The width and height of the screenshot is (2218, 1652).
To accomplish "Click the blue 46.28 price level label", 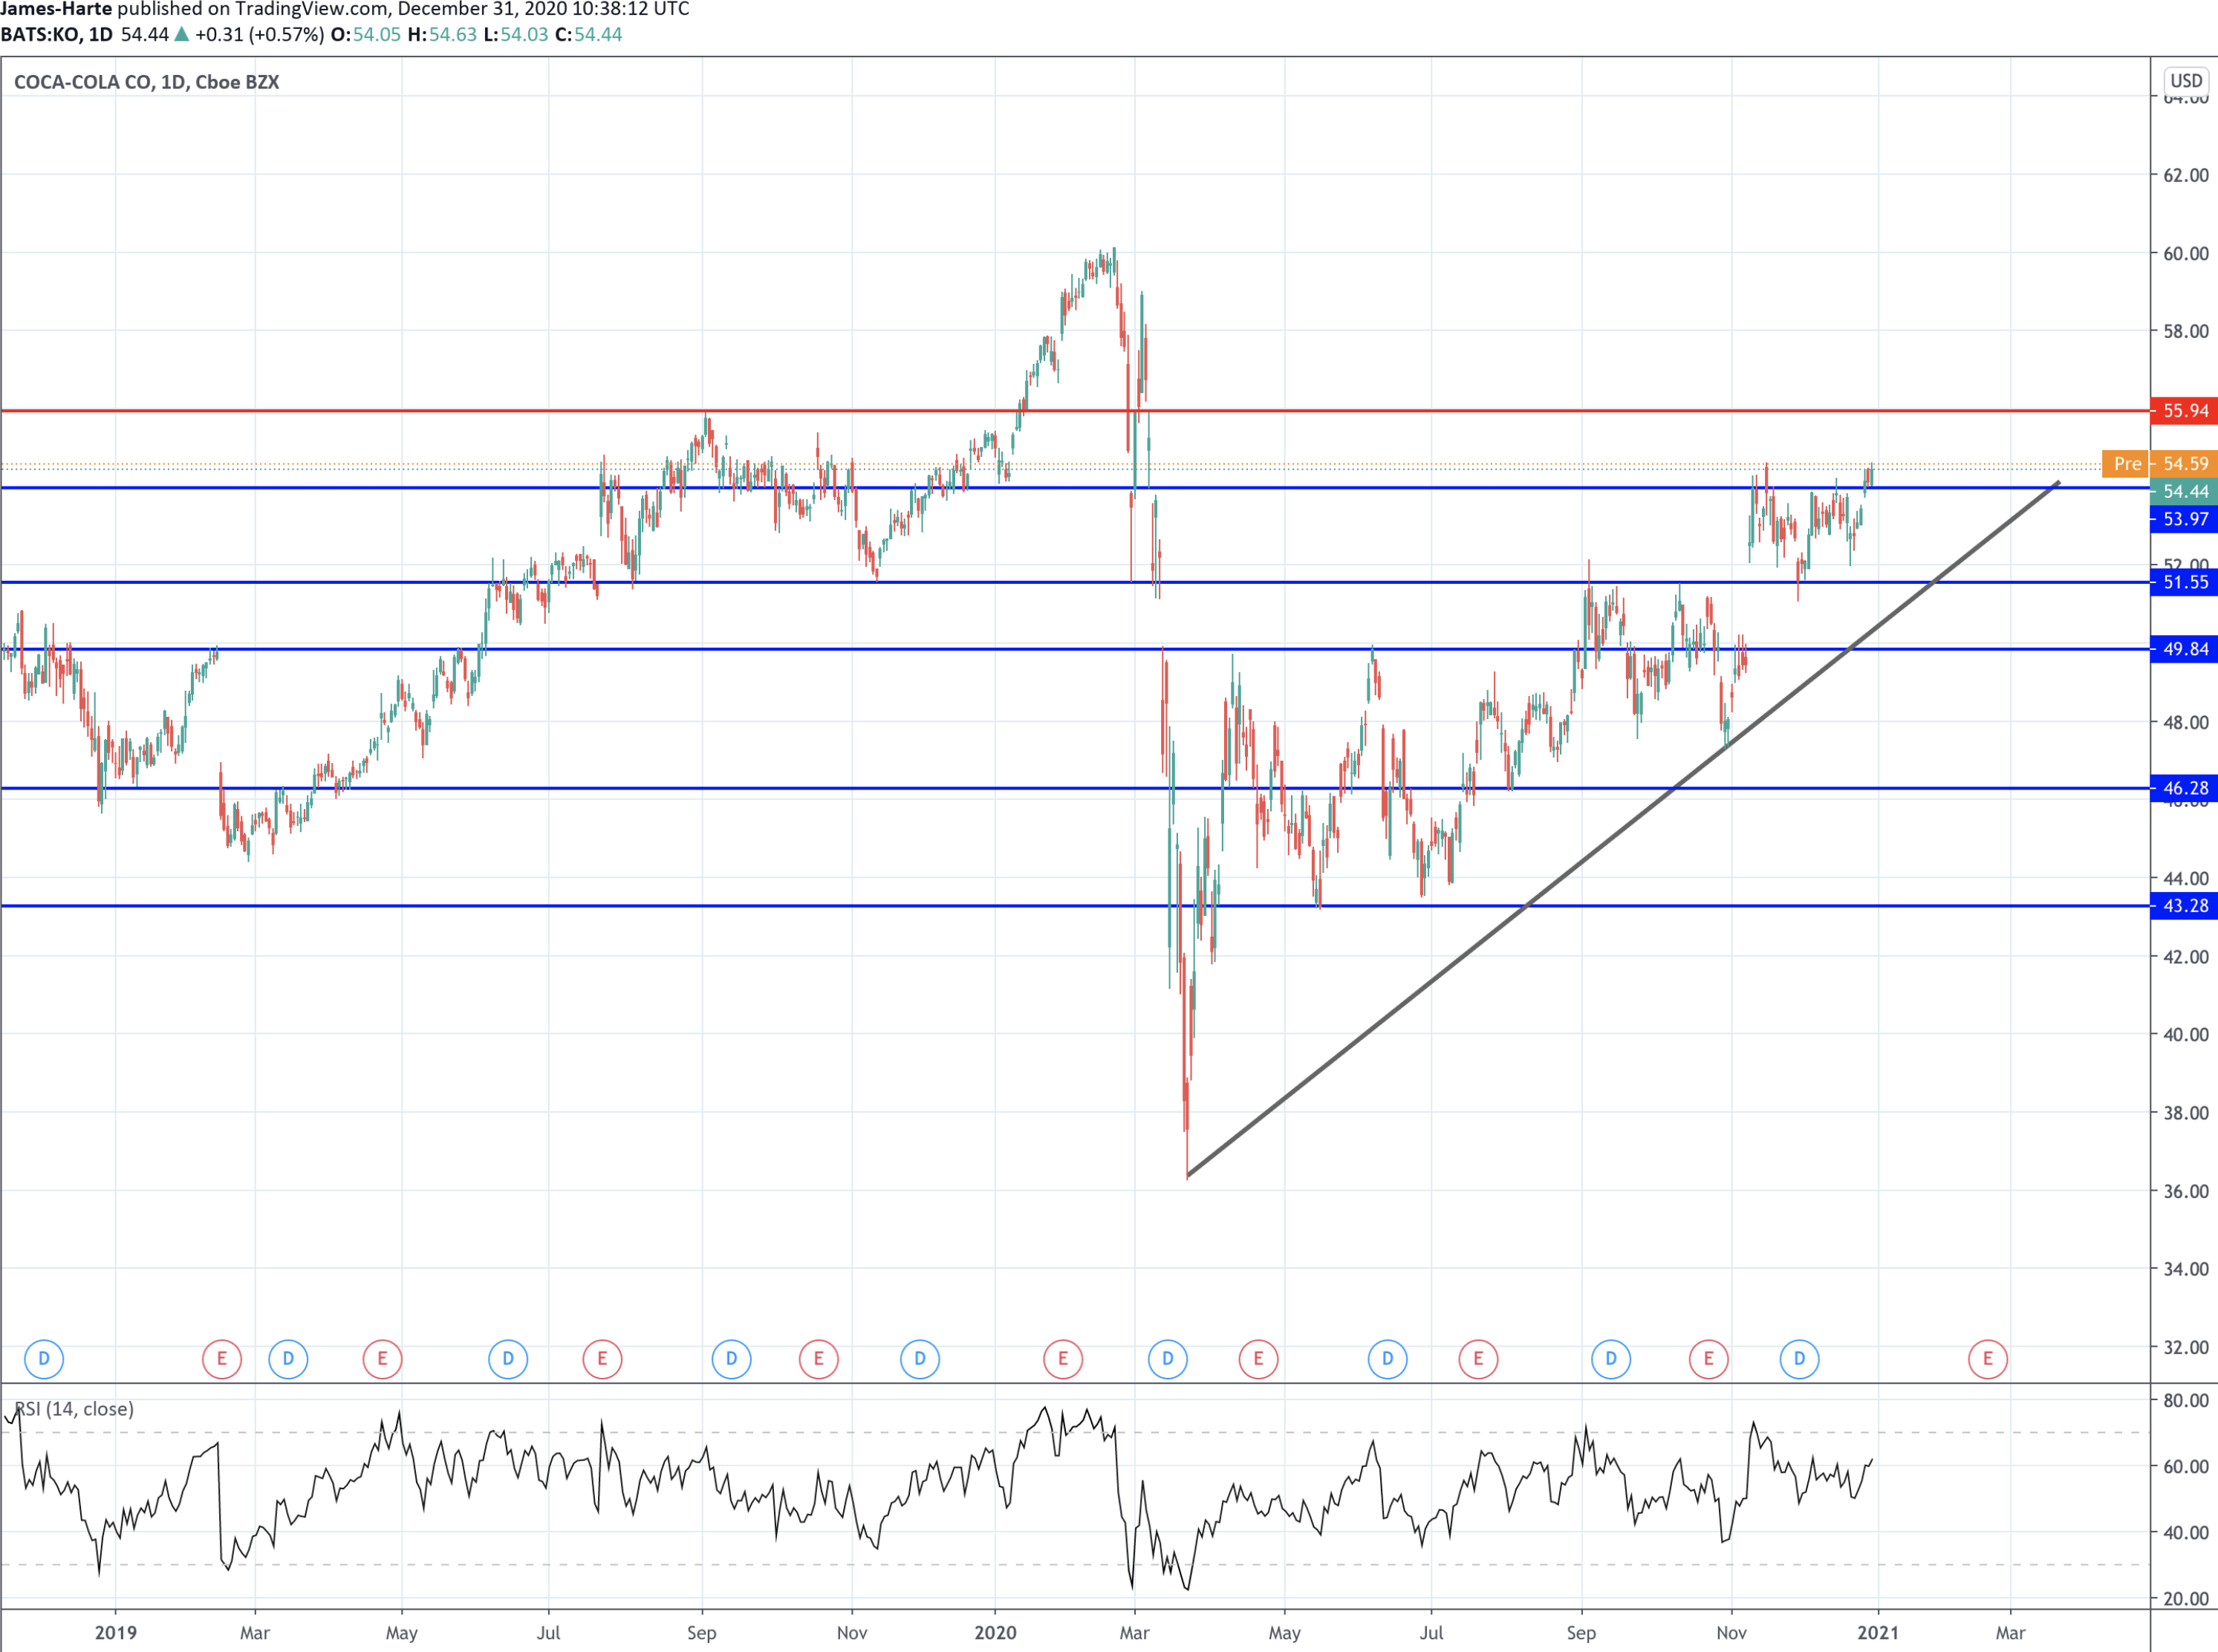I will [x=2185, y=788].
